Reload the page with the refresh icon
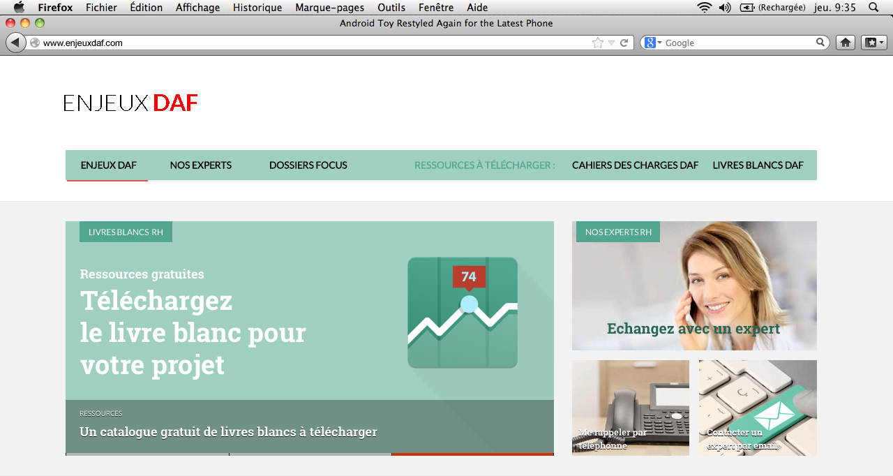 624,43
